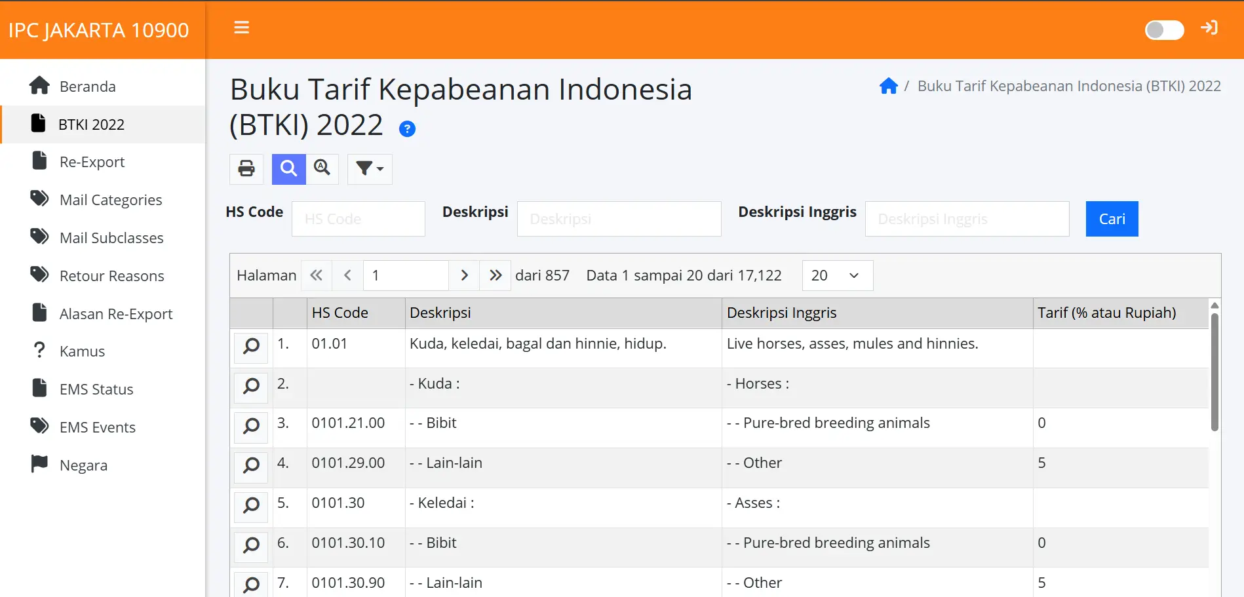
Task: Open Re-Export sidebar item
Action: coord(103,162)
